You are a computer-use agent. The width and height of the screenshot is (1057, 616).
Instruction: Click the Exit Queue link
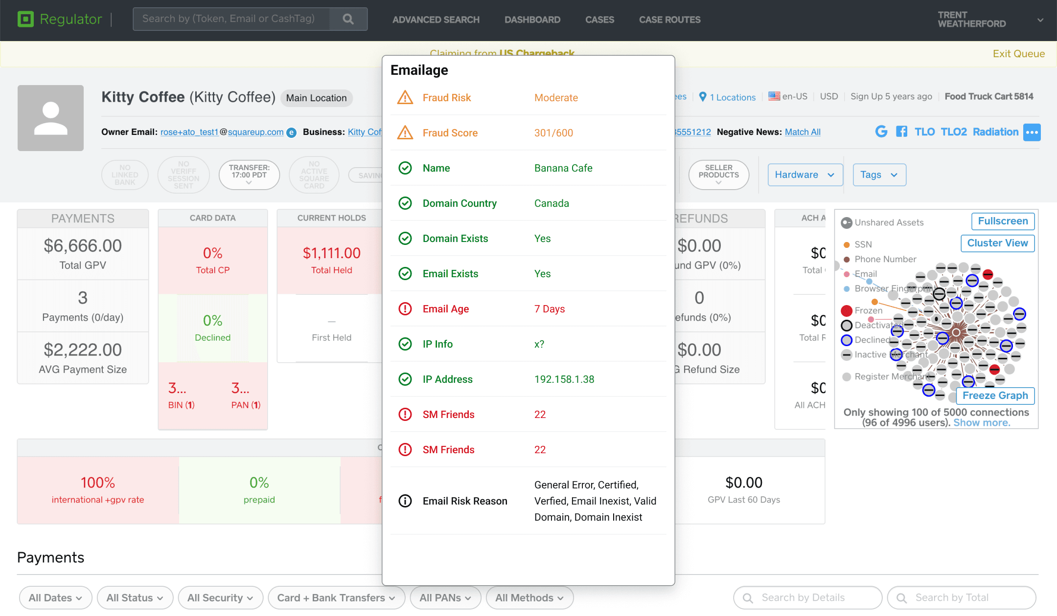pos(1018,54)
